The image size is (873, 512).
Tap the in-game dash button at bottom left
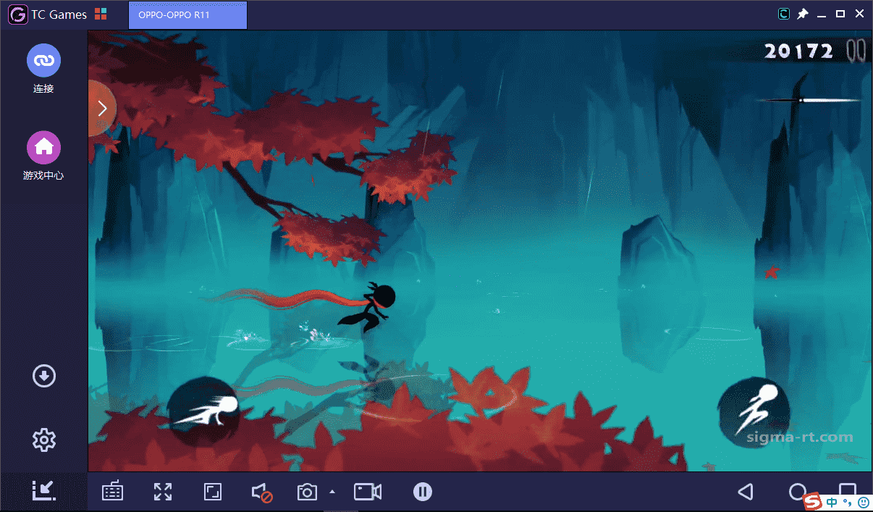204,411
